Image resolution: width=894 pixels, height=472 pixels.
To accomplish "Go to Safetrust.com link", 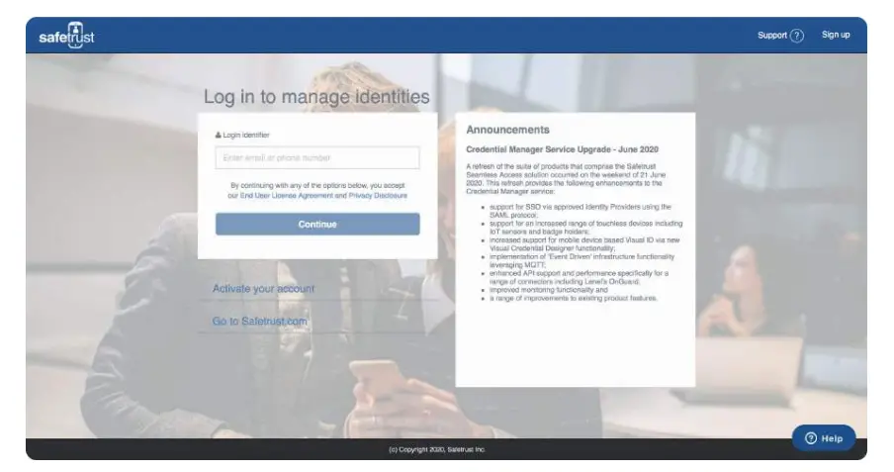I will coord(259,322).
